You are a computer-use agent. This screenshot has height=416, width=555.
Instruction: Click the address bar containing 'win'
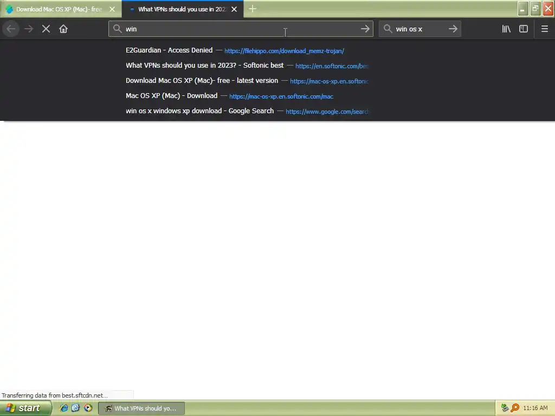click(241, 29)
